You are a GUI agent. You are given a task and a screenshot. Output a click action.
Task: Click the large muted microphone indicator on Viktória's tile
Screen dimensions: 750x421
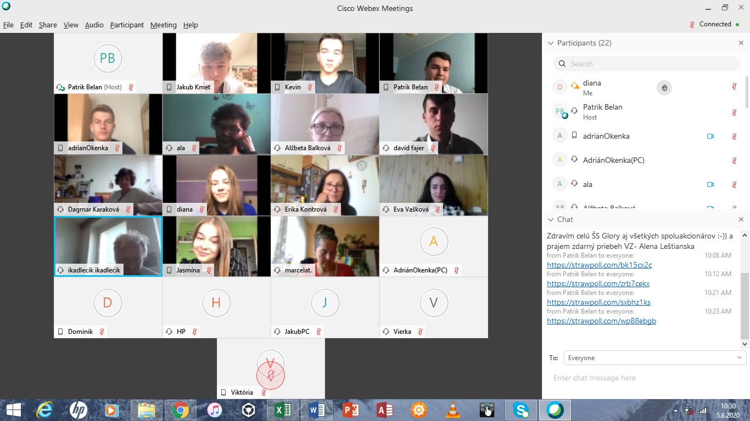coord(271,376)
